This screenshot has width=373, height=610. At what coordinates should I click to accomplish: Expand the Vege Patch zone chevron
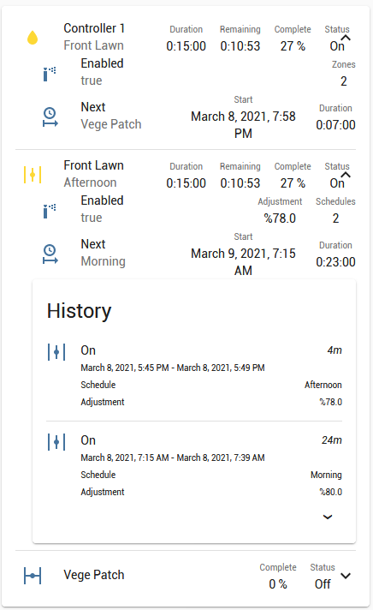pyautogui.click(x=346, y=576)
